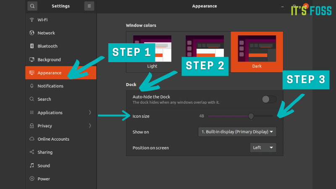Select the Light window color theme
Screen dimensions: 336x189
(x=152, y=51)
